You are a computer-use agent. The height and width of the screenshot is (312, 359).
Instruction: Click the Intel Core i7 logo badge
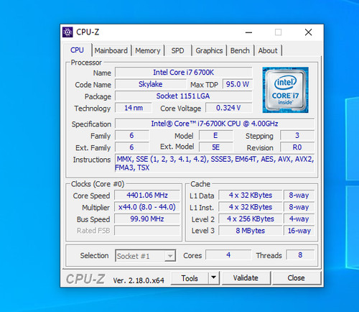tap(285, 90)
